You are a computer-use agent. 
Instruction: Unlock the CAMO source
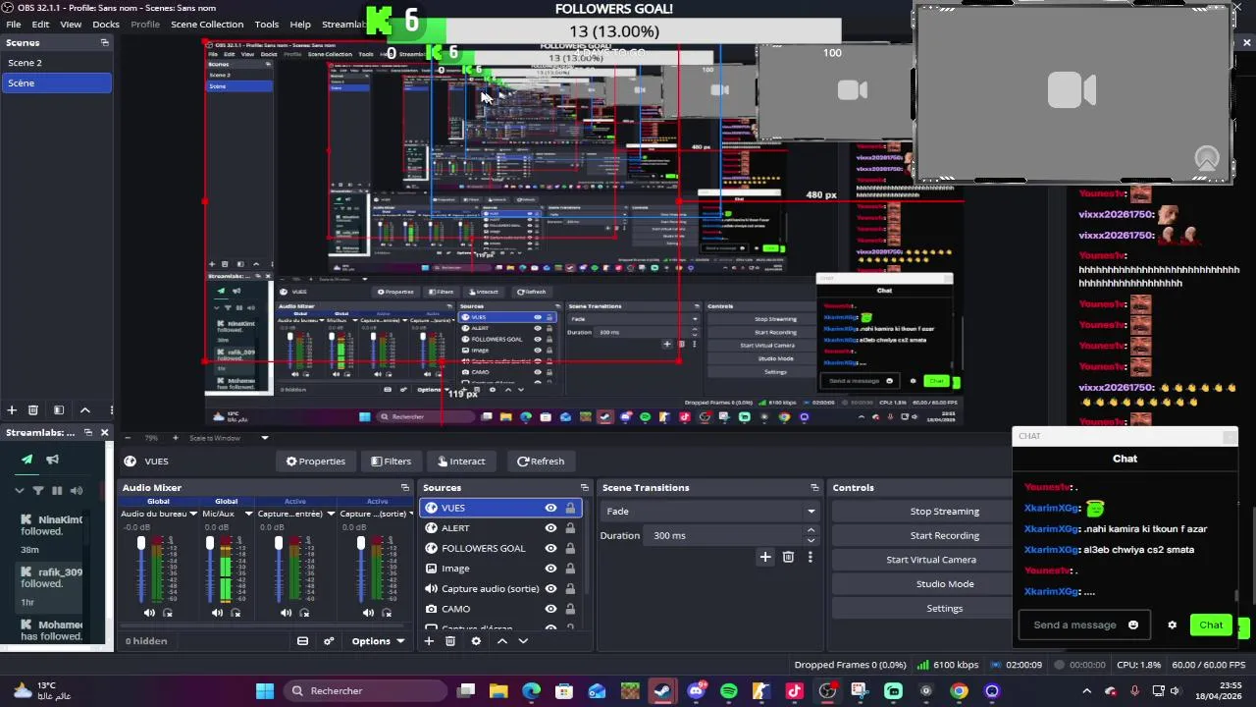coord(570,609)
